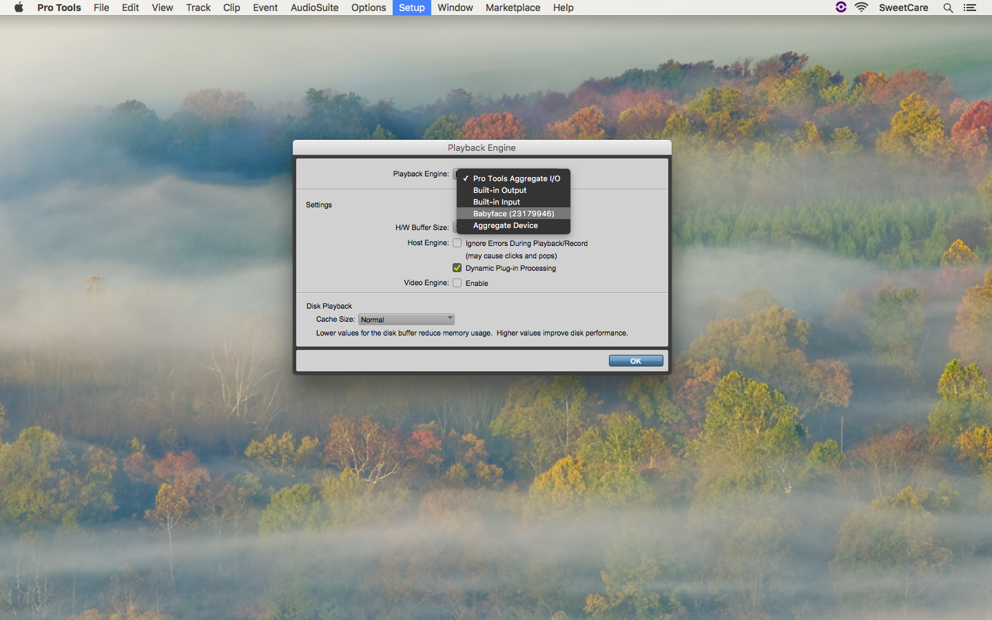Uncheck Dynamic Plug-in Processing
Viewport: 992px width, 620px height.
[x=457, y=268]
